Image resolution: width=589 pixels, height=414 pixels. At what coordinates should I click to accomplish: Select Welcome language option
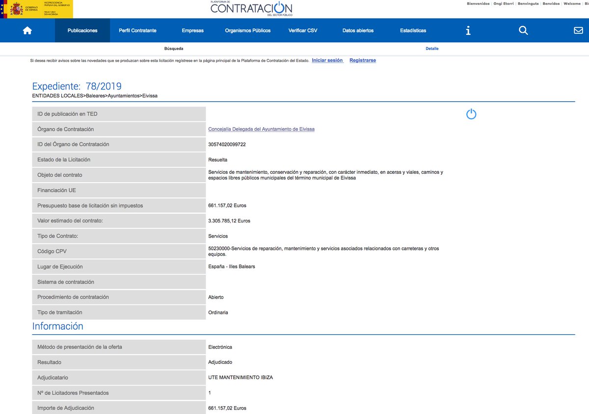pyautogui.click(x=572, y=3)
